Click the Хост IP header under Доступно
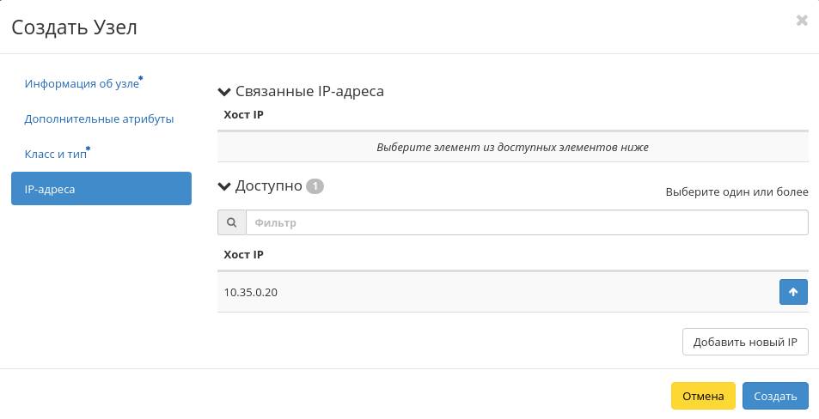The image size is (819, 419). (x=243, y=255)
